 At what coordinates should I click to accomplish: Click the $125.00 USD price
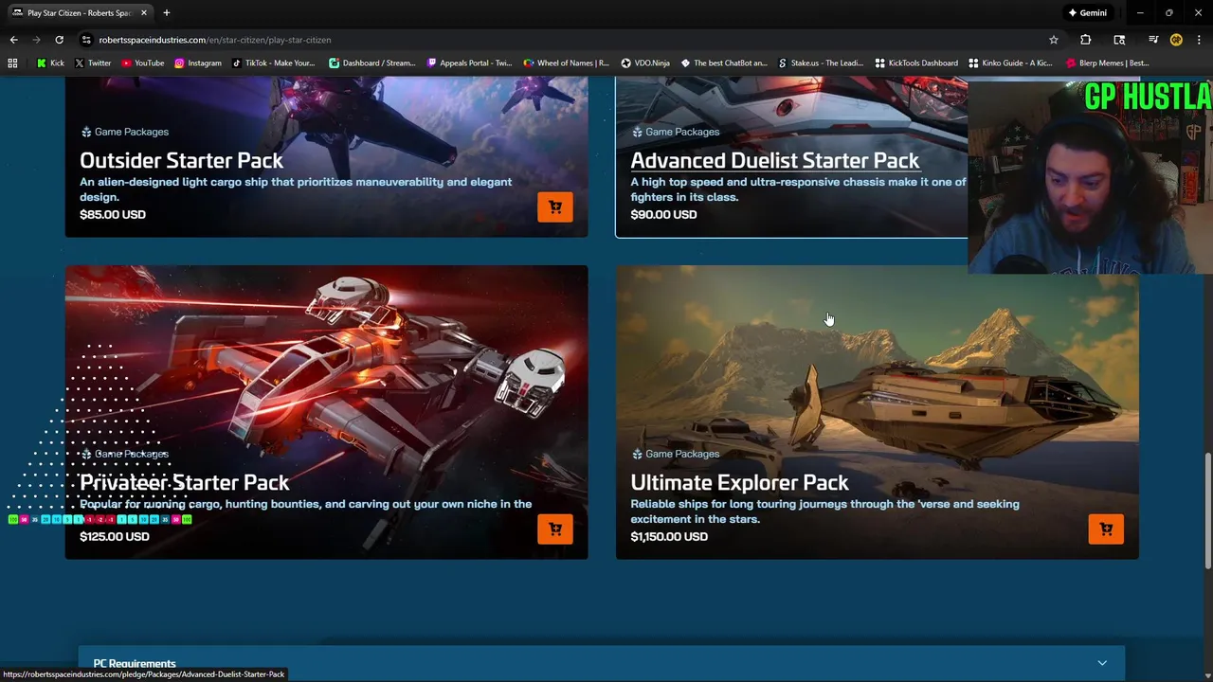click(115, 536)
